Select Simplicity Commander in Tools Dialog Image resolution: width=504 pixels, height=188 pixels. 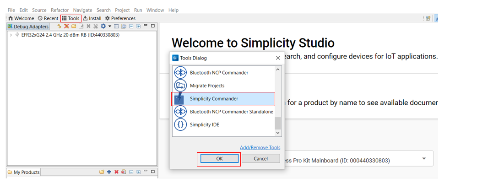point(223,99)
